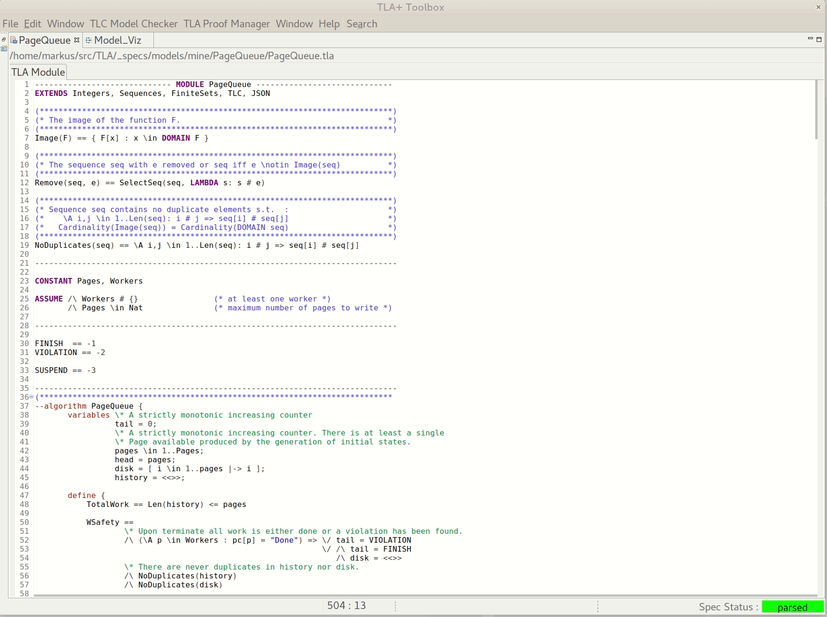Open the first Window menu
The height and width of the screenshot is (617, 827).
coord(65,24)
